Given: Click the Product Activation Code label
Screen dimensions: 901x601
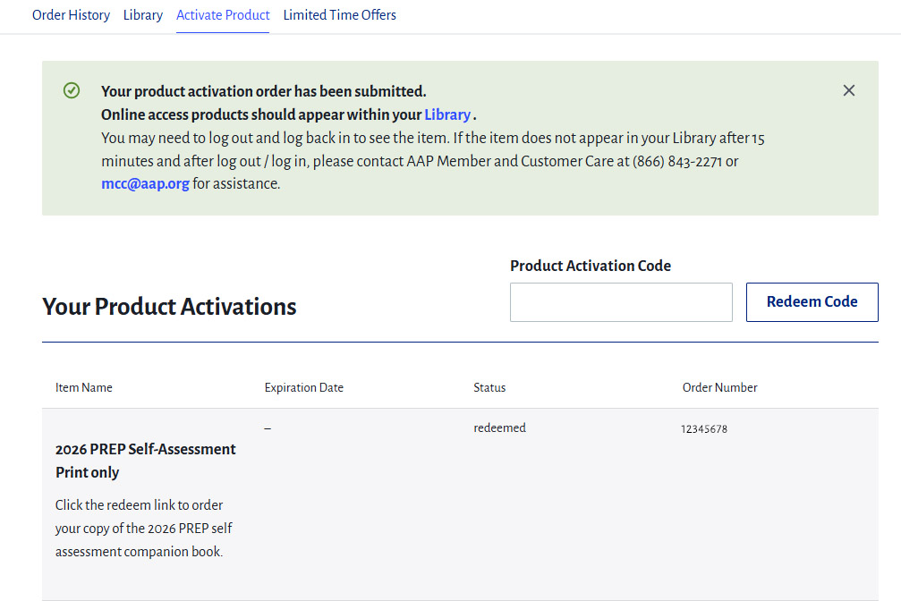Looking at the screenshot, I should click(590, 266).
